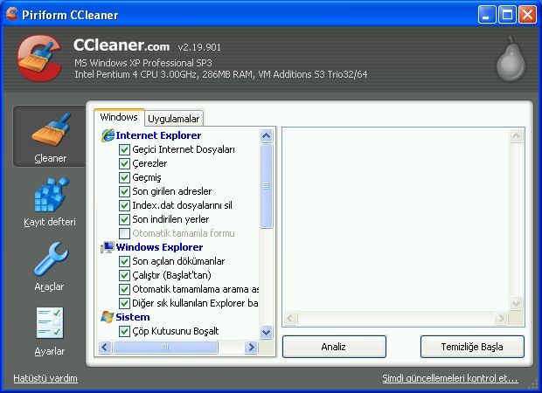Click results pane scroll right arrow
The width and height of the screenshot is (542, 393).
[501, 318]
